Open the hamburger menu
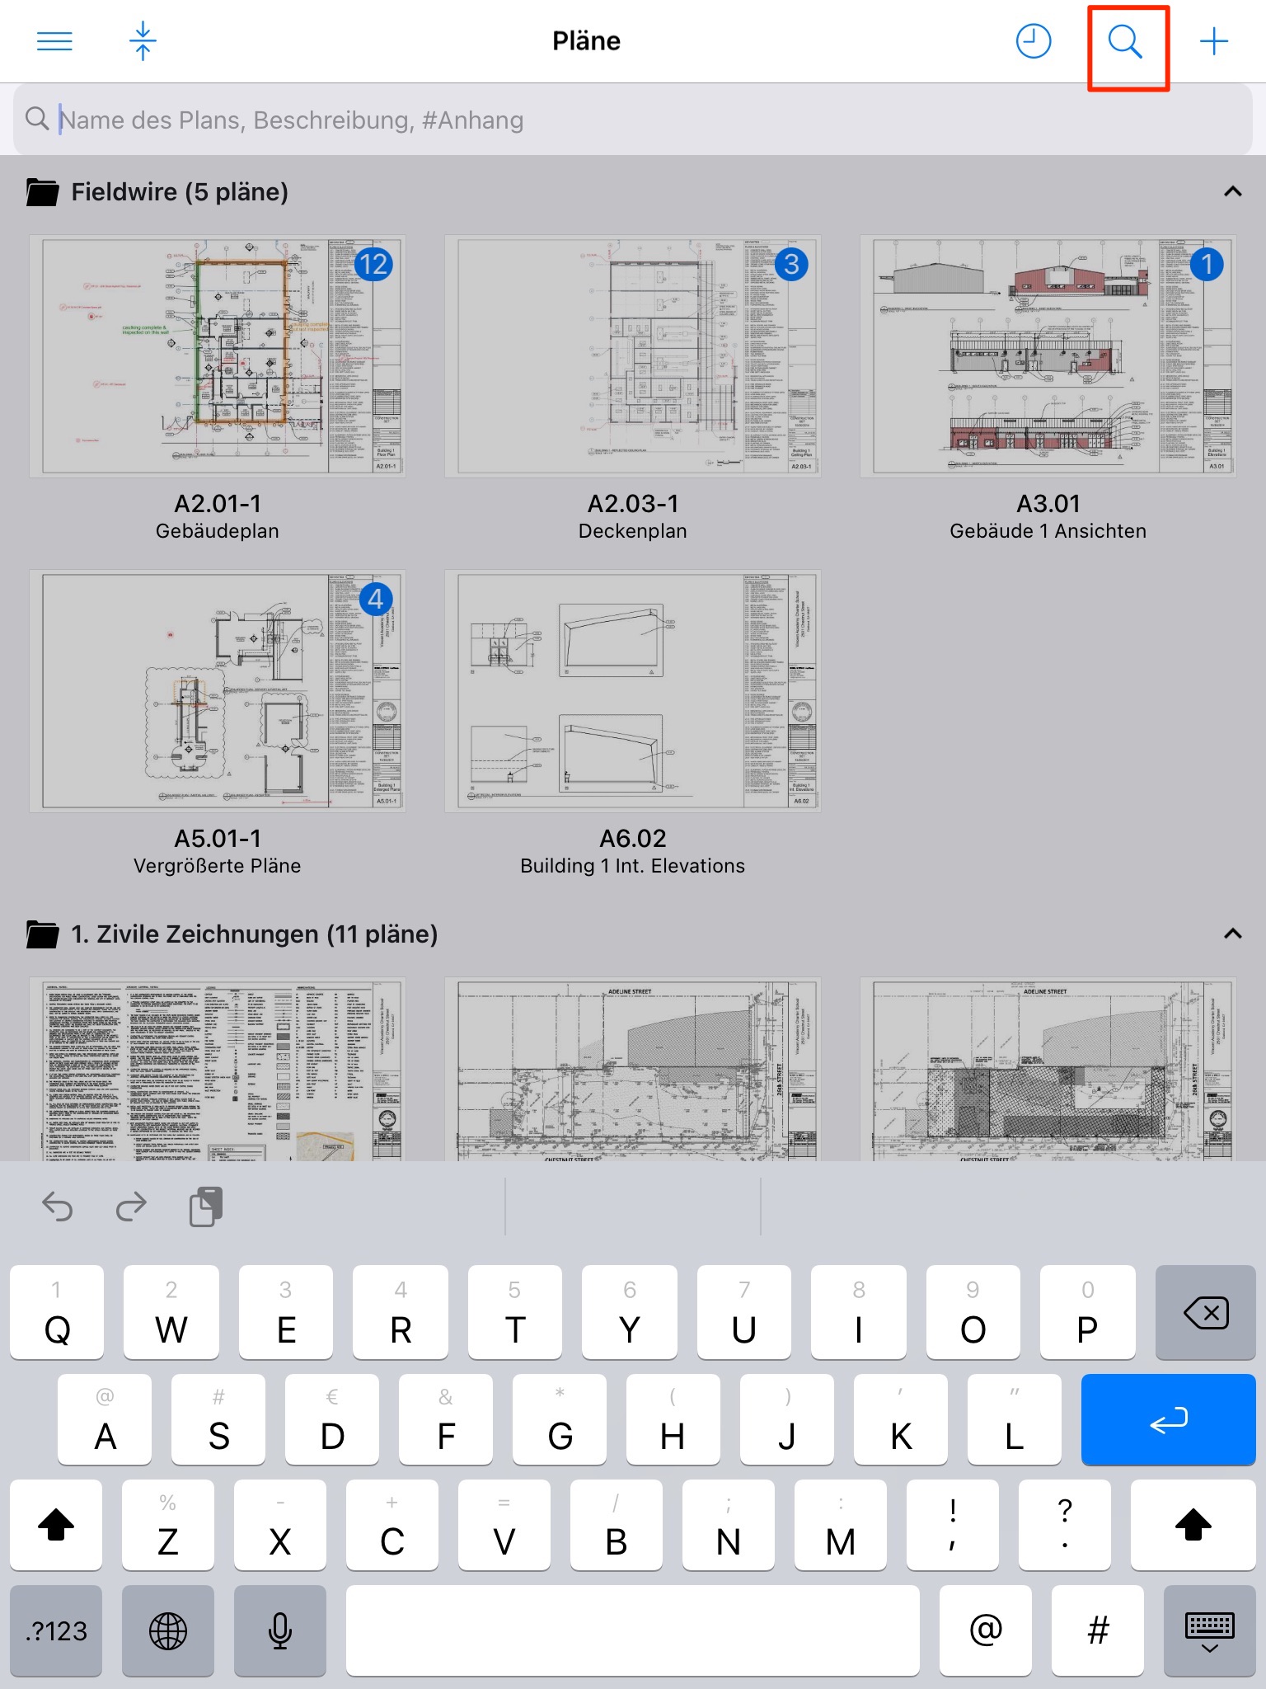Image resolution: width=1266 pixels, height=1689 pixels. point(54,41)
